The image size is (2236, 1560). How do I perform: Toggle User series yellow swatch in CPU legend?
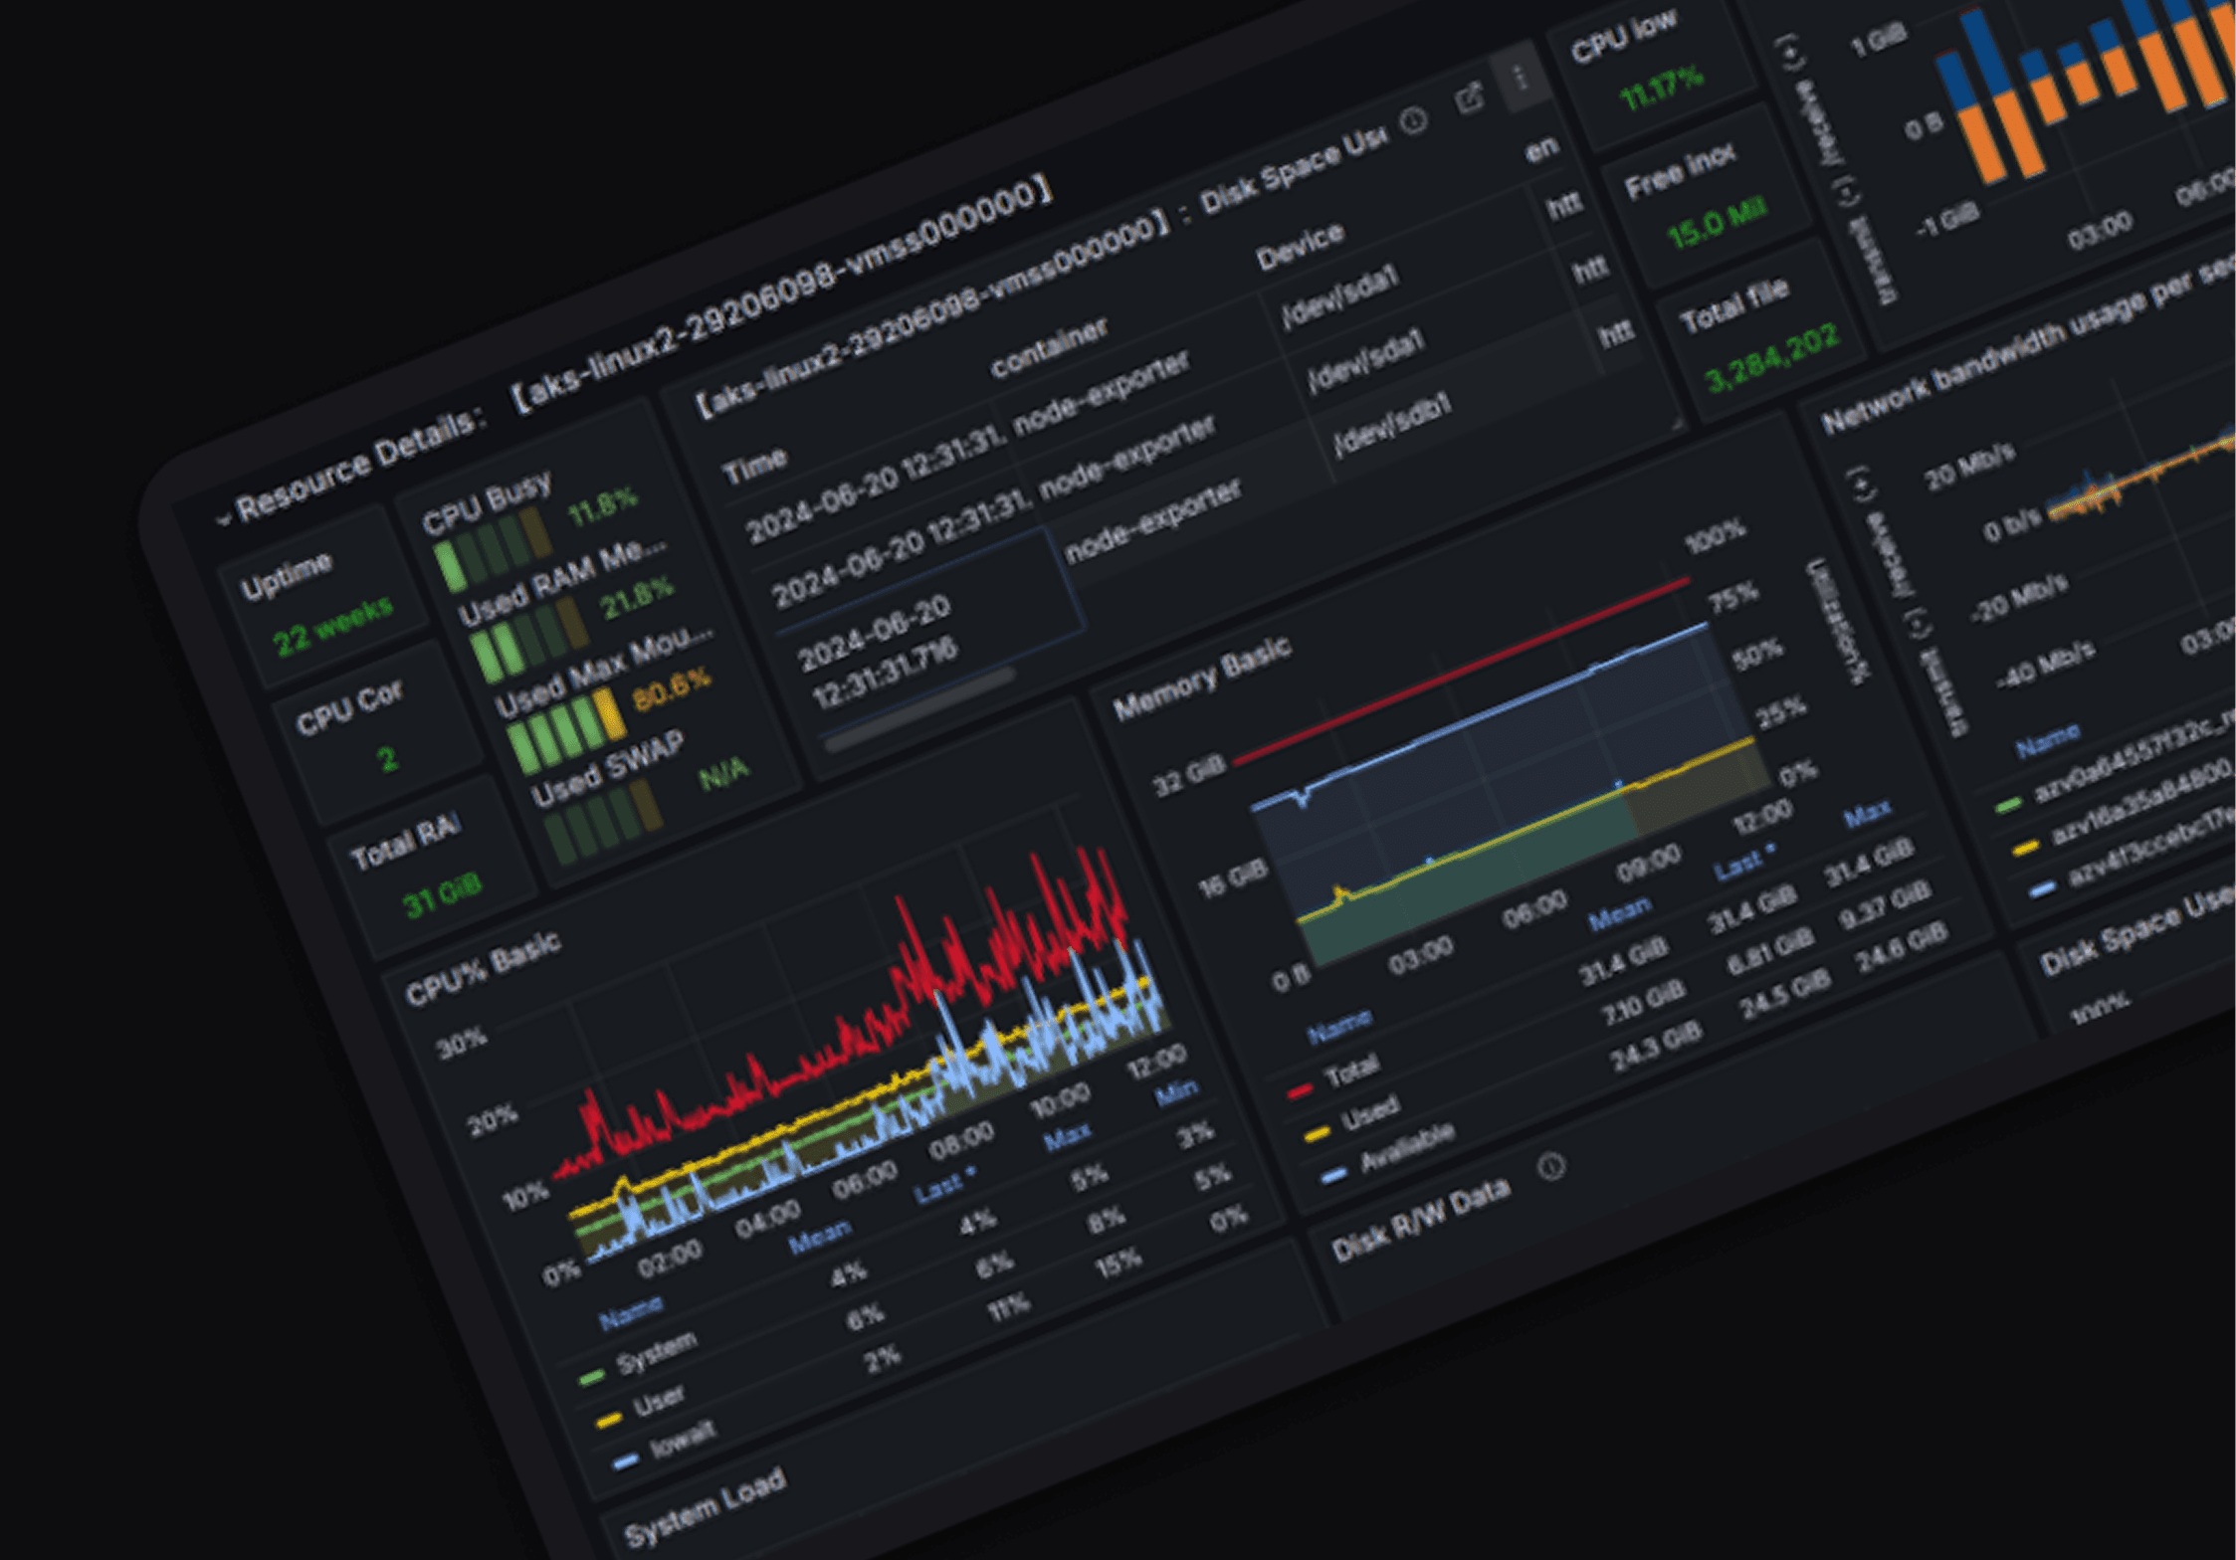[609, 1421]
